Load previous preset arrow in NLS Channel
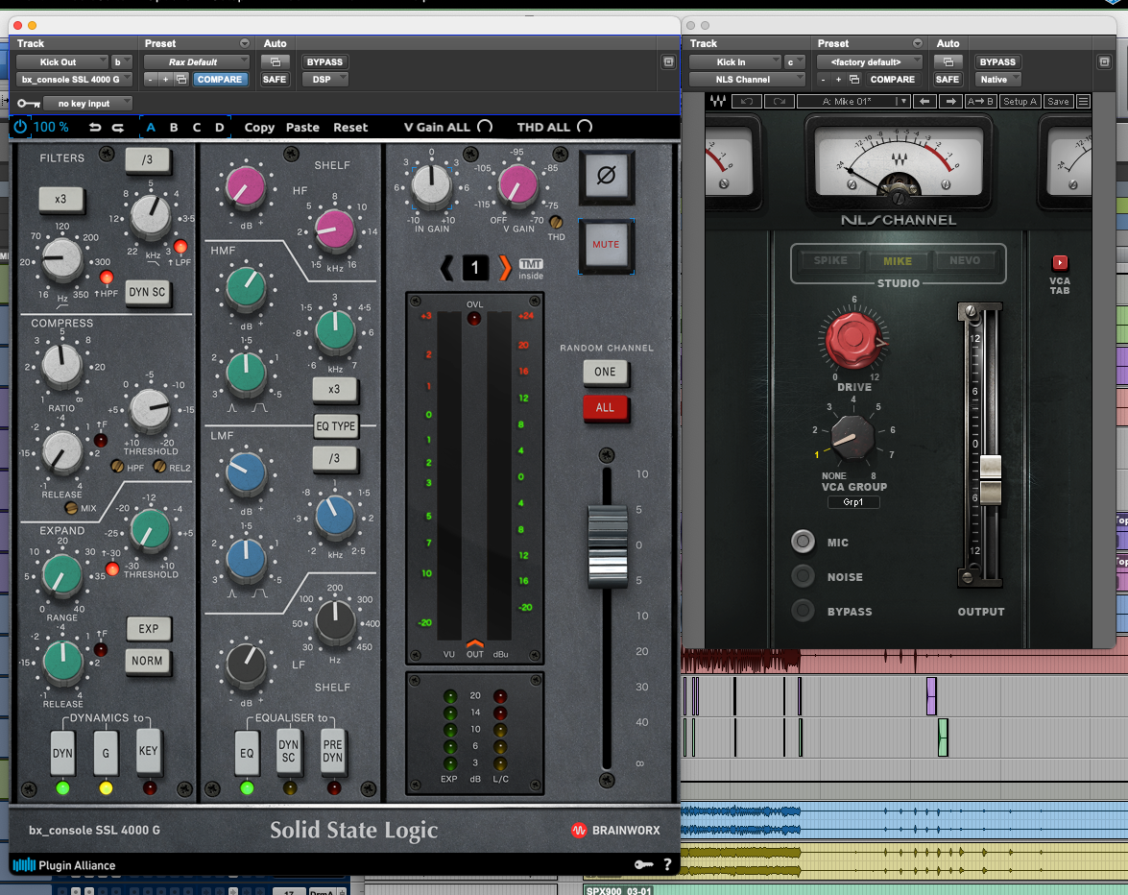Viewport: 1128px width, 895px height. click(925, 102)
